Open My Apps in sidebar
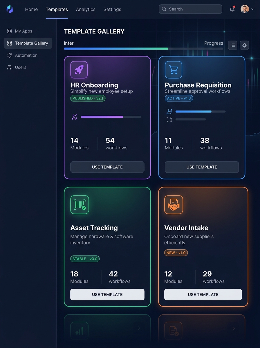The image size is (260, 348). point(28,31)
